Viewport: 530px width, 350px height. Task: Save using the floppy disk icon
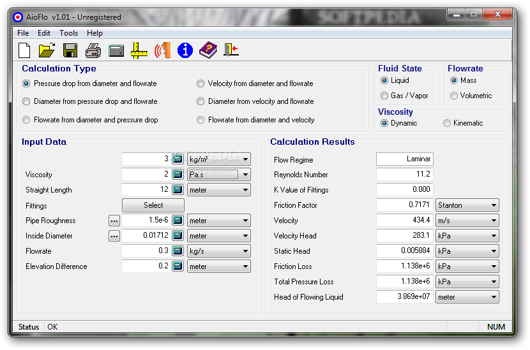tap(70, 50)
